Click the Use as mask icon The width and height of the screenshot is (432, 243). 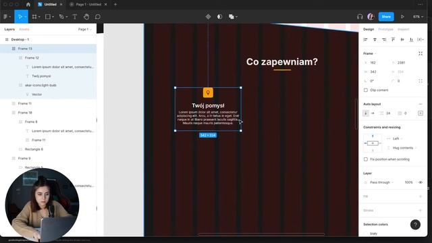coord(219,17)
